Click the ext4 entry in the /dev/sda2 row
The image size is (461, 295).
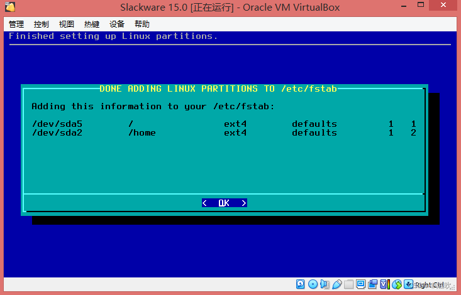235,132
